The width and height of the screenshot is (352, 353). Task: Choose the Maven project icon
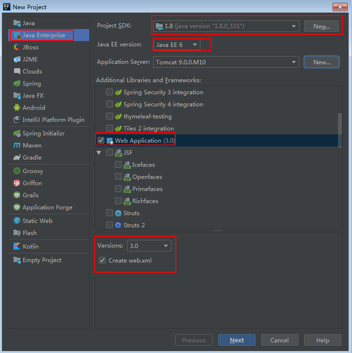(17, 146)
